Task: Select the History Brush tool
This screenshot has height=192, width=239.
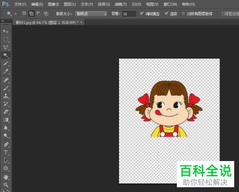Action: coord(6,104)
